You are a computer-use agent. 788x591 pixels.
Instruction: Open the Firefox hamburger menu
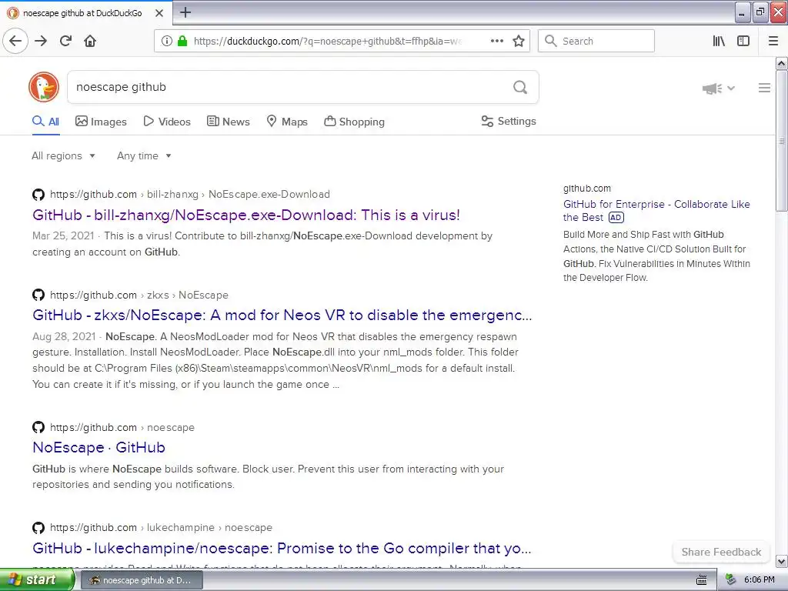(x=773, y=41)
